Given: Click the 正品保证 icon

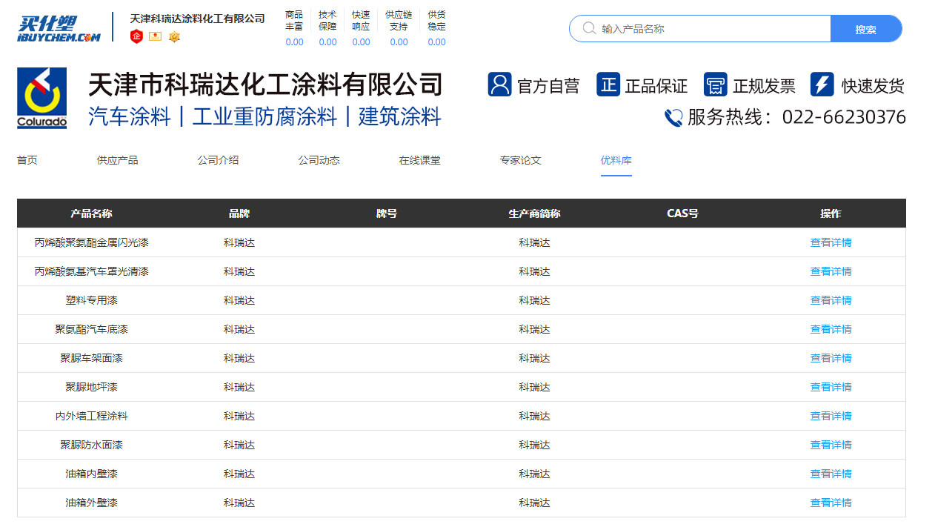Looking at the screenshot, I should (608, 85).
